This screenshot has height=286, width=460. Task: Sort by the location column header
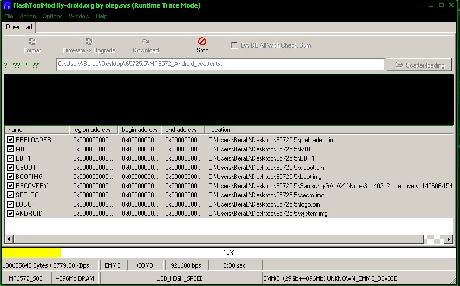point(220,130)
